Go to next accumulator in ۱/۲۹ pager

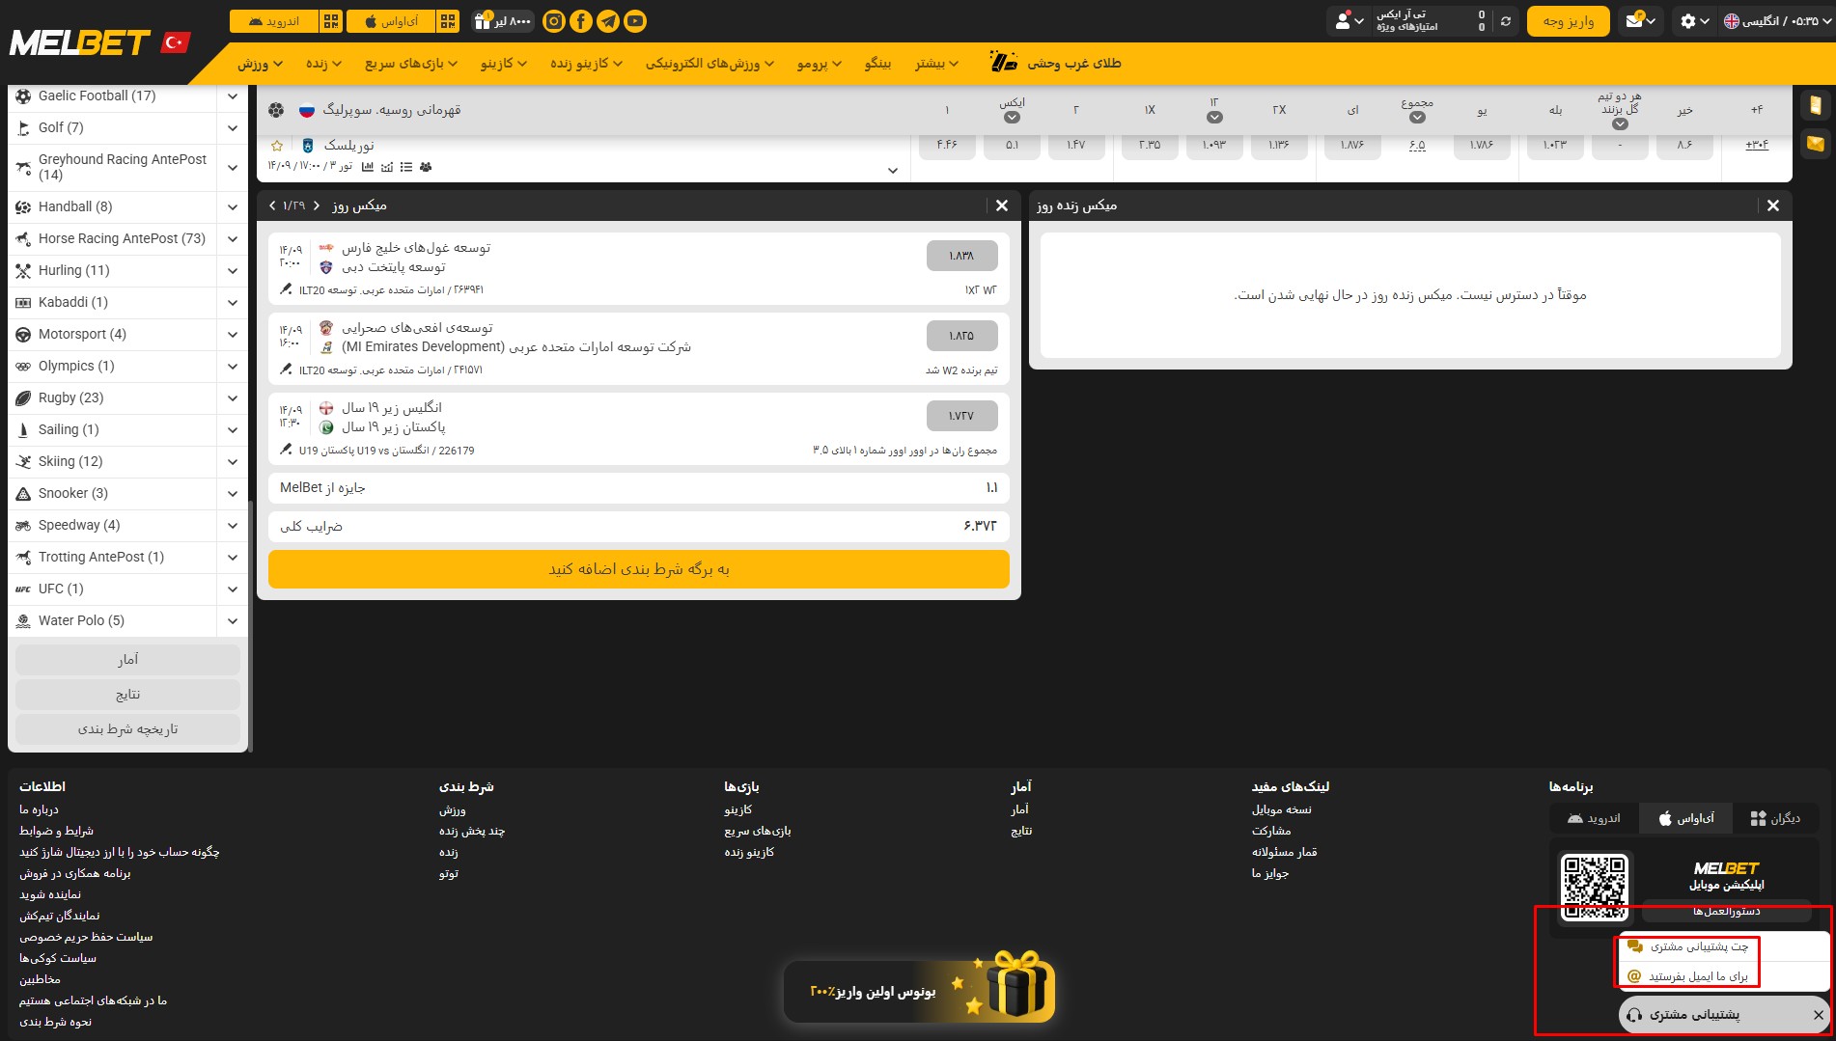pos(317,205)
